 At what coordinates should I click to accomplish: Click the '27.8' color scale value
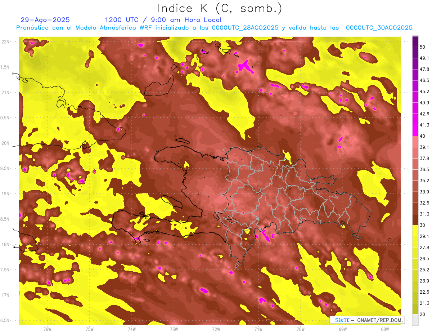pos(424,248)
